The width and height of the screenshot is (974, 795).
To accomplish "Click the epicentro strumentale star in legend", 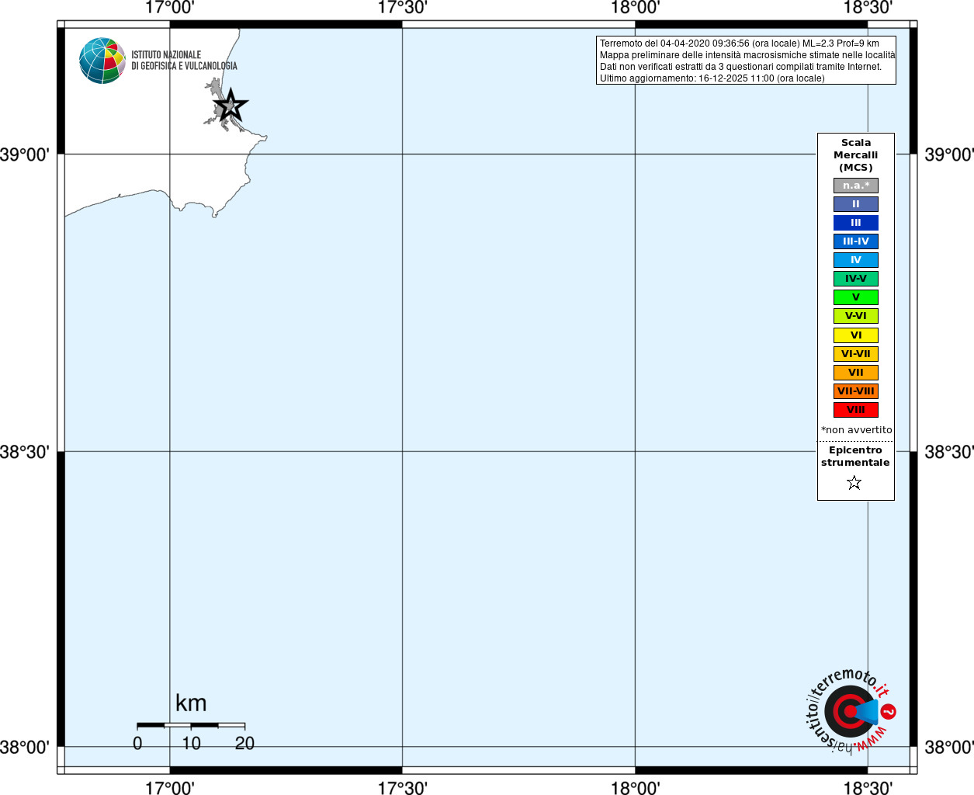I will tap(854, 483).
